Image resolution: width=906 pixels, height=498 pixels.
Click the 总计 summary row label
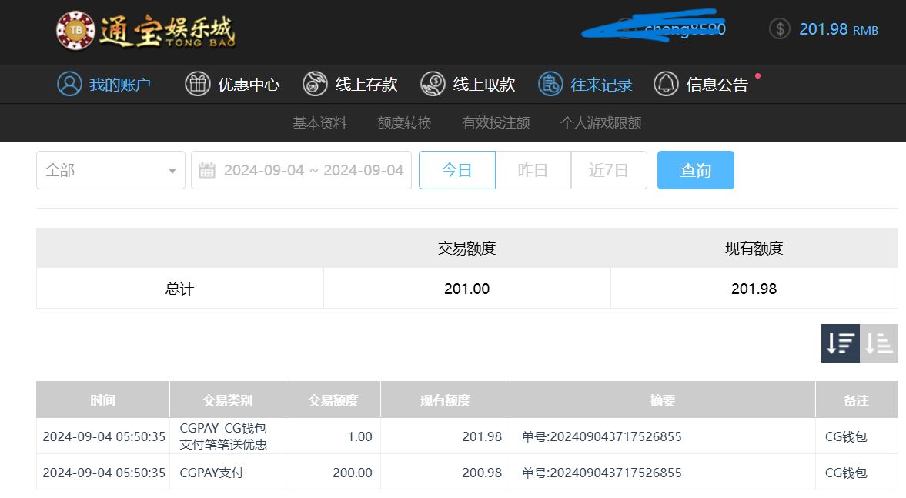click(179, 289)
